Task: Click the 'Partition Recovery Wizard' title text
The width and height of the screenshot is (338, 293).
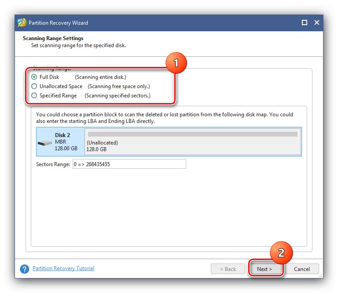Action: (x=58, y=22)
